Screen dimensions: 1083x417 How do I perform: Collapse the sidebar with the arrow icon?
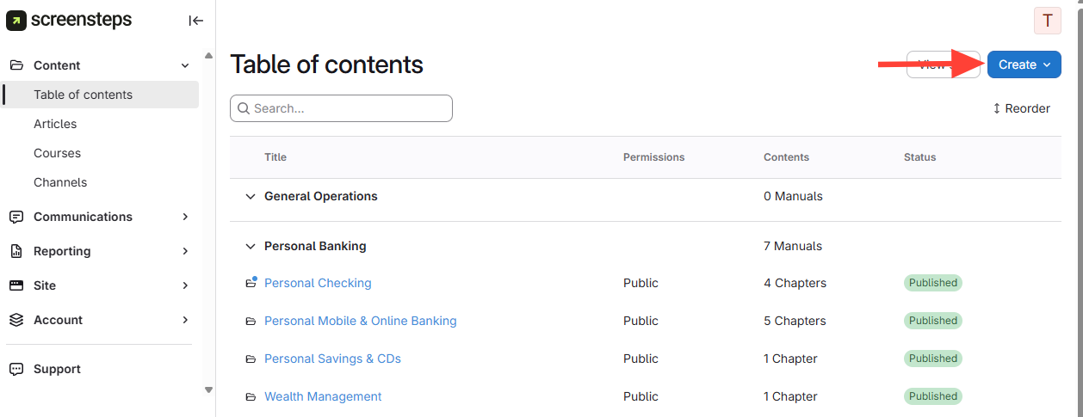pos(195,21)
